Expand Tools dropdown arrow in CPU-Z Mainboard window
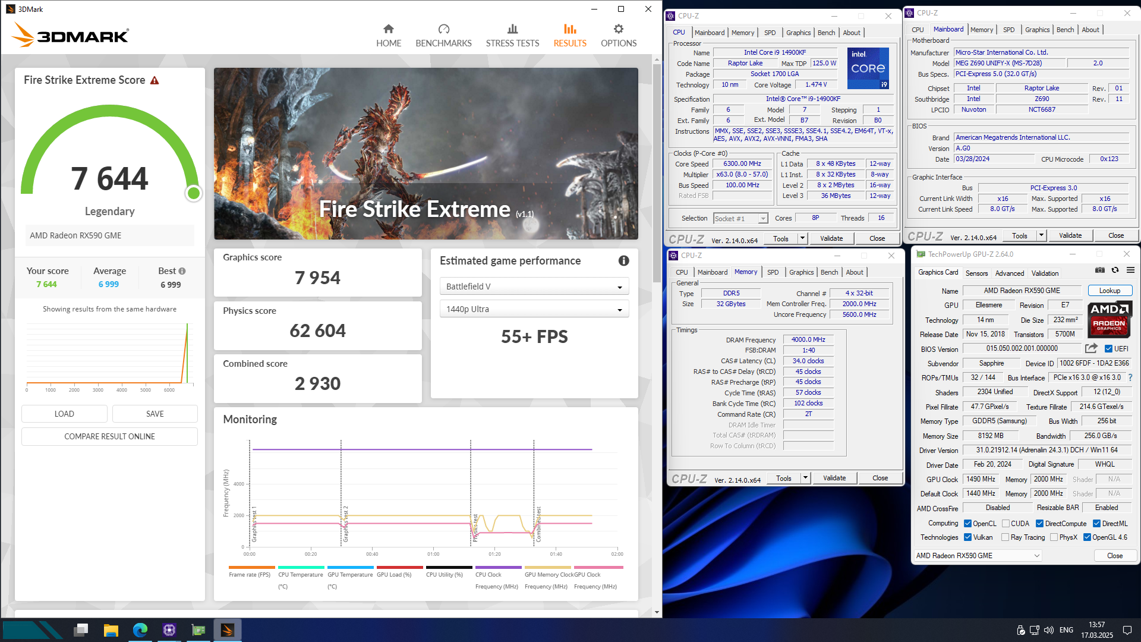This screenshot has width=1141, height=642. point(1041,235)
